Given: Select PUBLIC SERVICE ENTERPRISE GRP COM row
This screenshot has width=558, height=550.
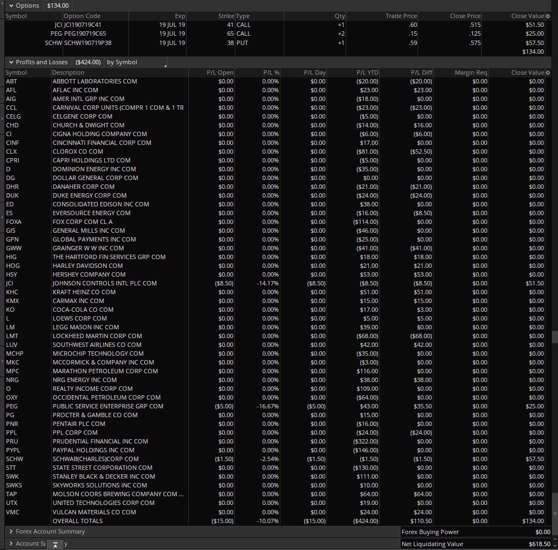Looking at the screenshot, I should point(275,406).
